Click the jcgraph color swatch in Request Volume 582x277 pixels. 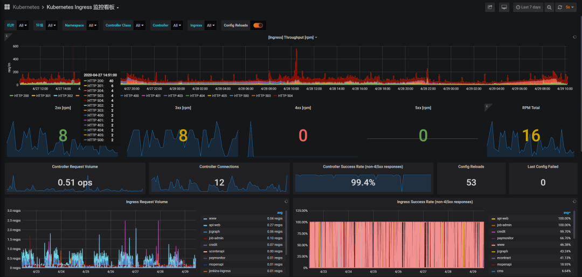pos(205,232)
